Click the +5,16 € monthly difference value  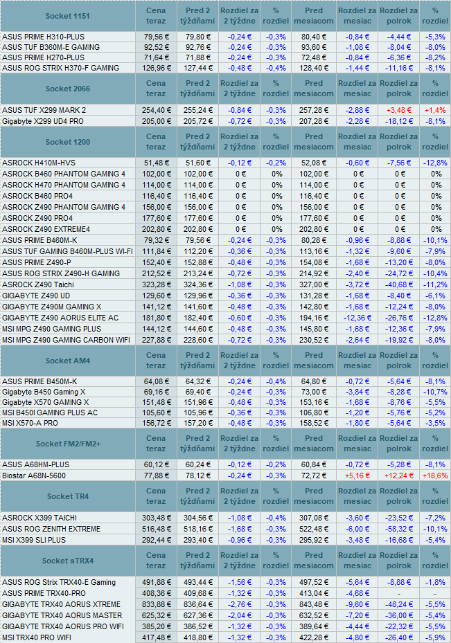357,476
